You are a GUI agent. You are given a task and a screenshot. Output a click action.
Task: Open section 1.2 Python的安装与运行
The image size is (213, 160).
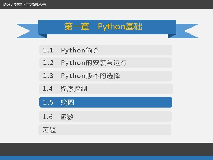pyautogui.click(x=106, y=63)
